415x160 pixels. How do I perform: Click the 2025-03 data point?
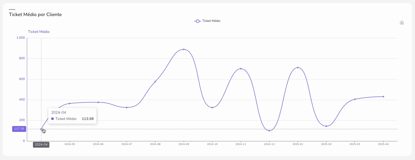point(355,99)
